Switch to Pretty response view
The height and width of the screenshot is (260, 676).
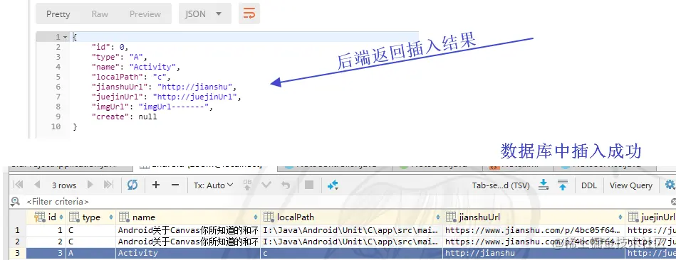pos(58,14)
